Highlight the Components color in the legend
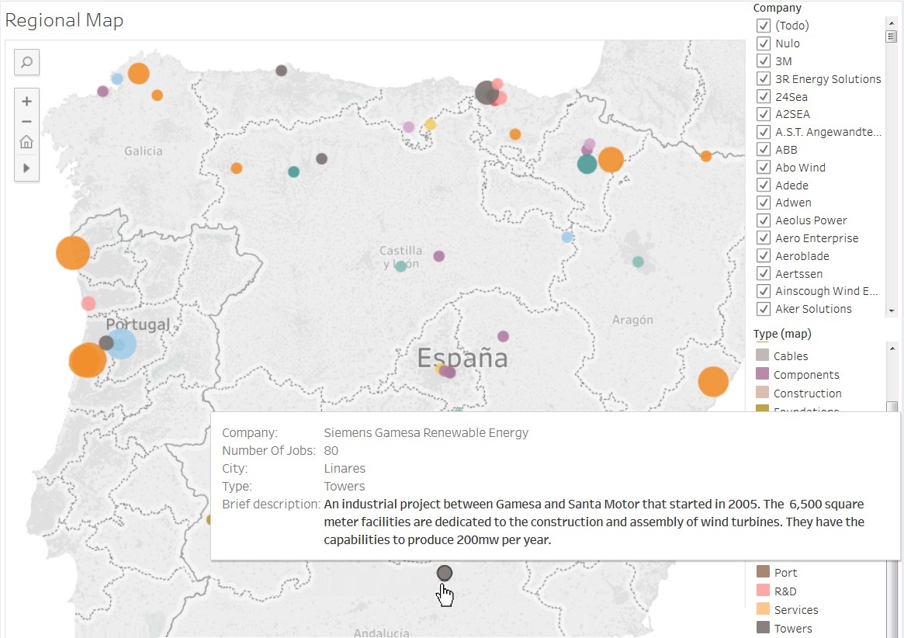904x638 pixels. (x=763, y=375)
